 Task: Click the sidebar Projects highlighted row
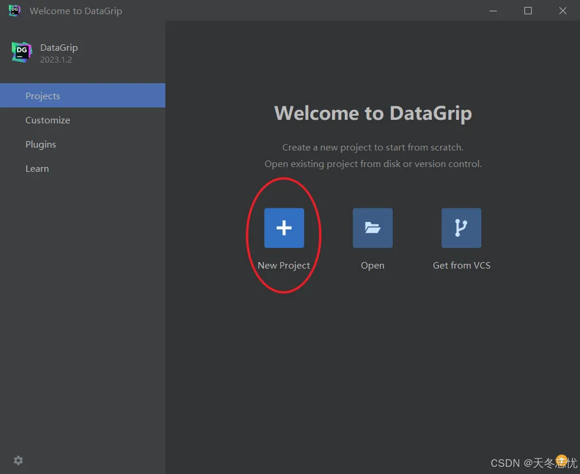[x=83, y=95]
